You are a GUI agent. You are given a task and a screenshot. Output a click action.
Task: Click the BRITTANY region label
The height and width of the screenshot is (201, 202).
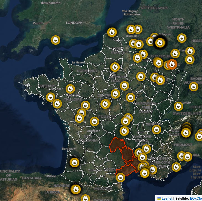(47, 86)
